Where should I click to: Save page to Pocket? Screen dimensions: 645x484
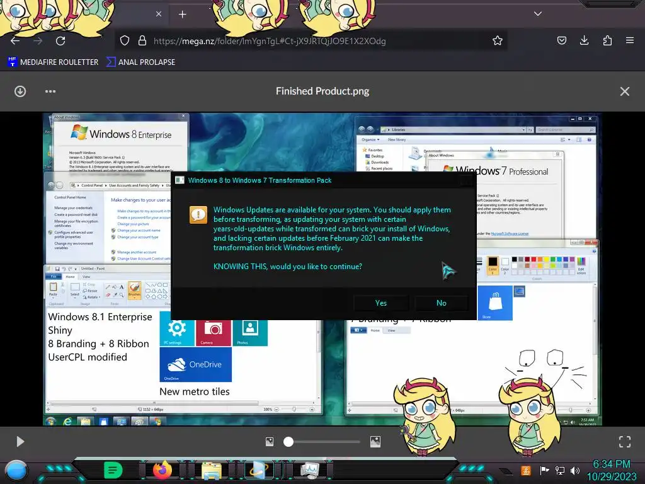[561, 40]
